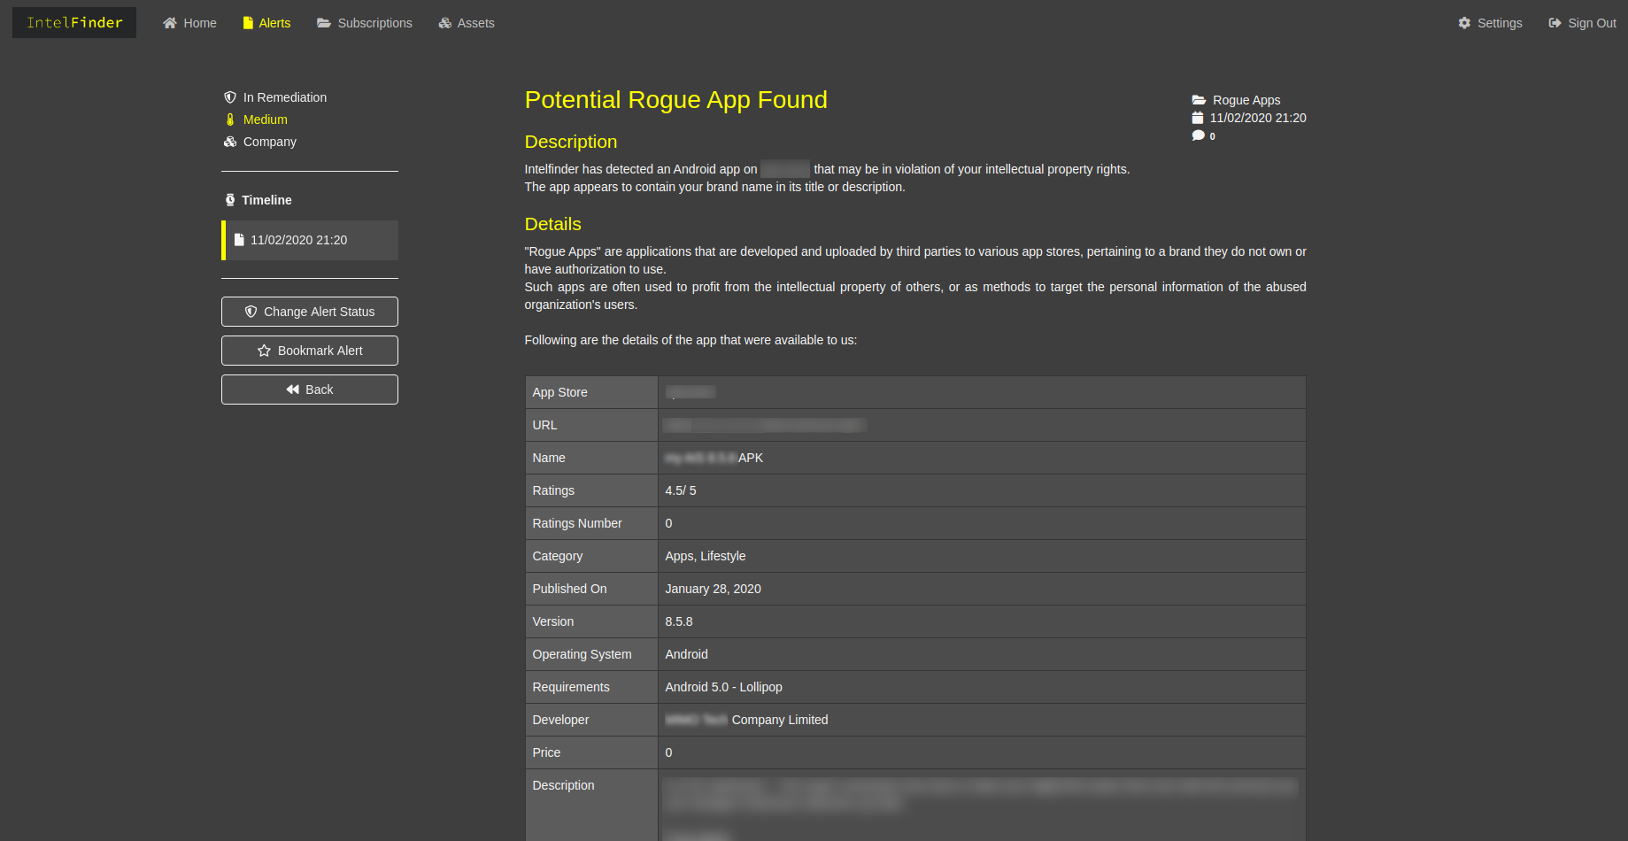This screenshot has height=841, width=1628.
Task: Click the Home house icon
Action: (170, 23)
